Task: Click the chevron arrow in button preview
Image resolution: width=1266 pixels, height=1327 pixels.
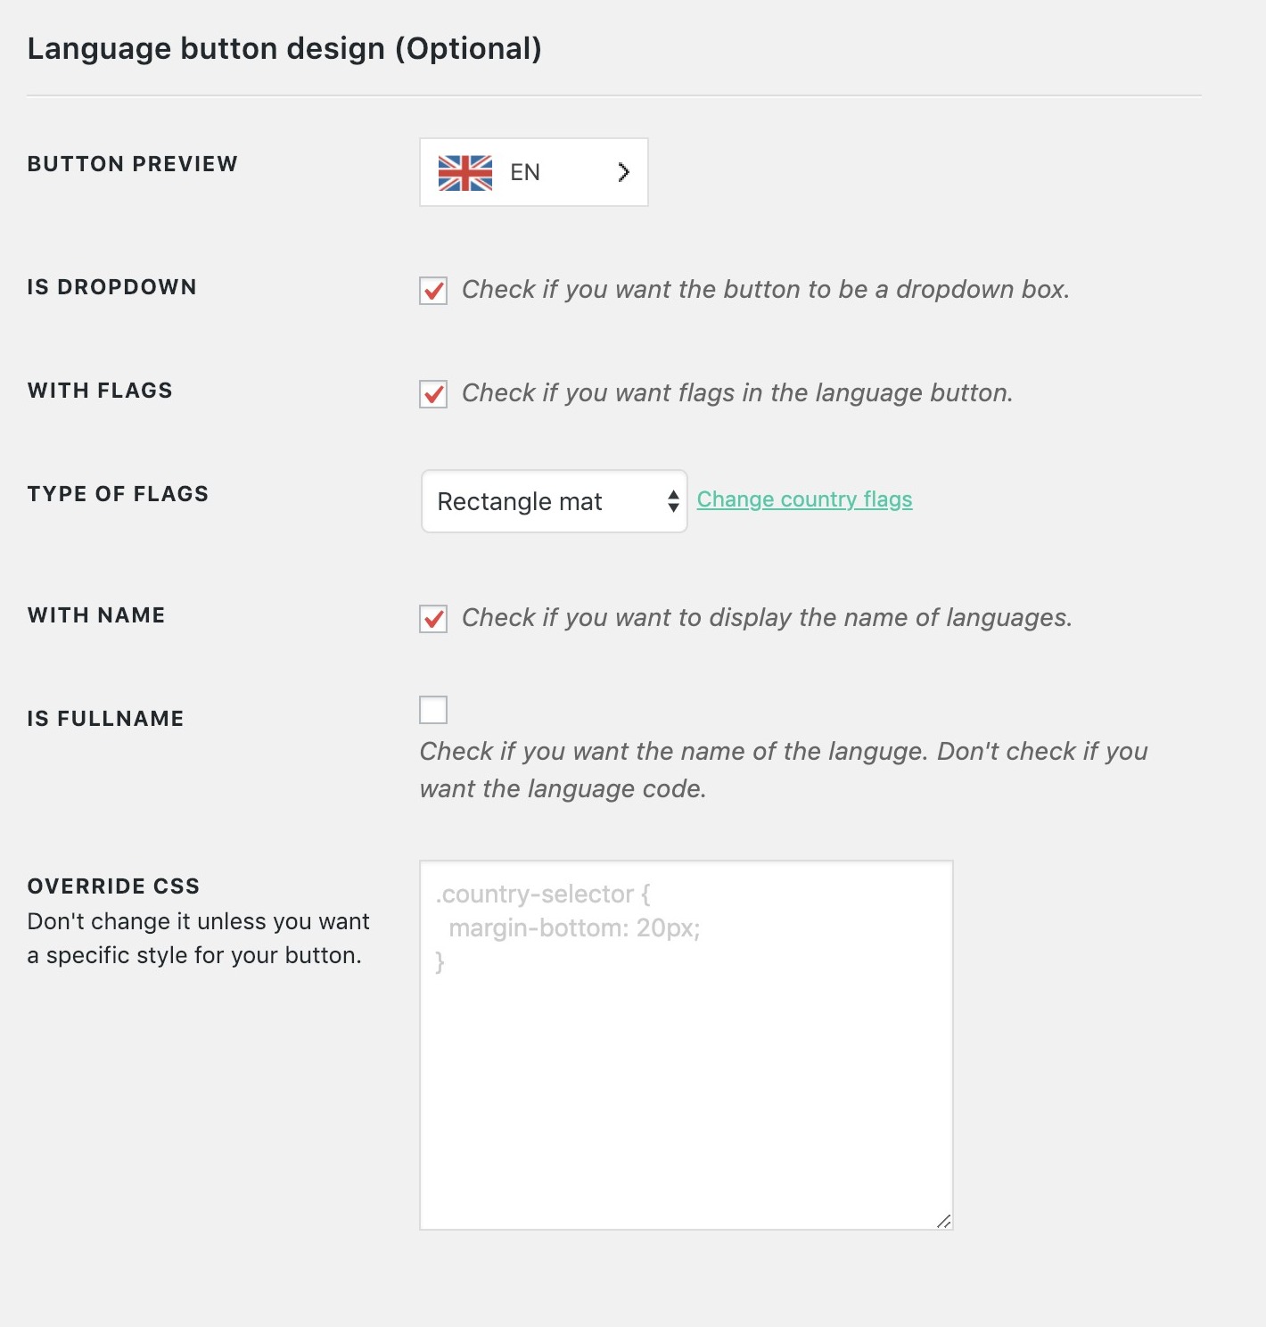Action: tap(624, 172)
